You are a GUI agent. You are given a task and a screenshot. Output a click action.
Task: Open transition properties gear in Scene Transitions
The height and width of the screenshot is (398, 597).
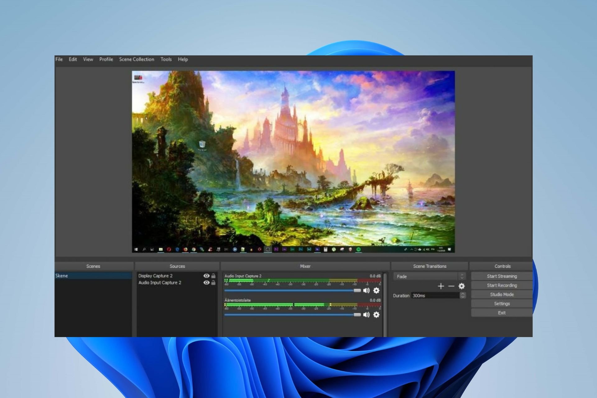pos(462,286)
